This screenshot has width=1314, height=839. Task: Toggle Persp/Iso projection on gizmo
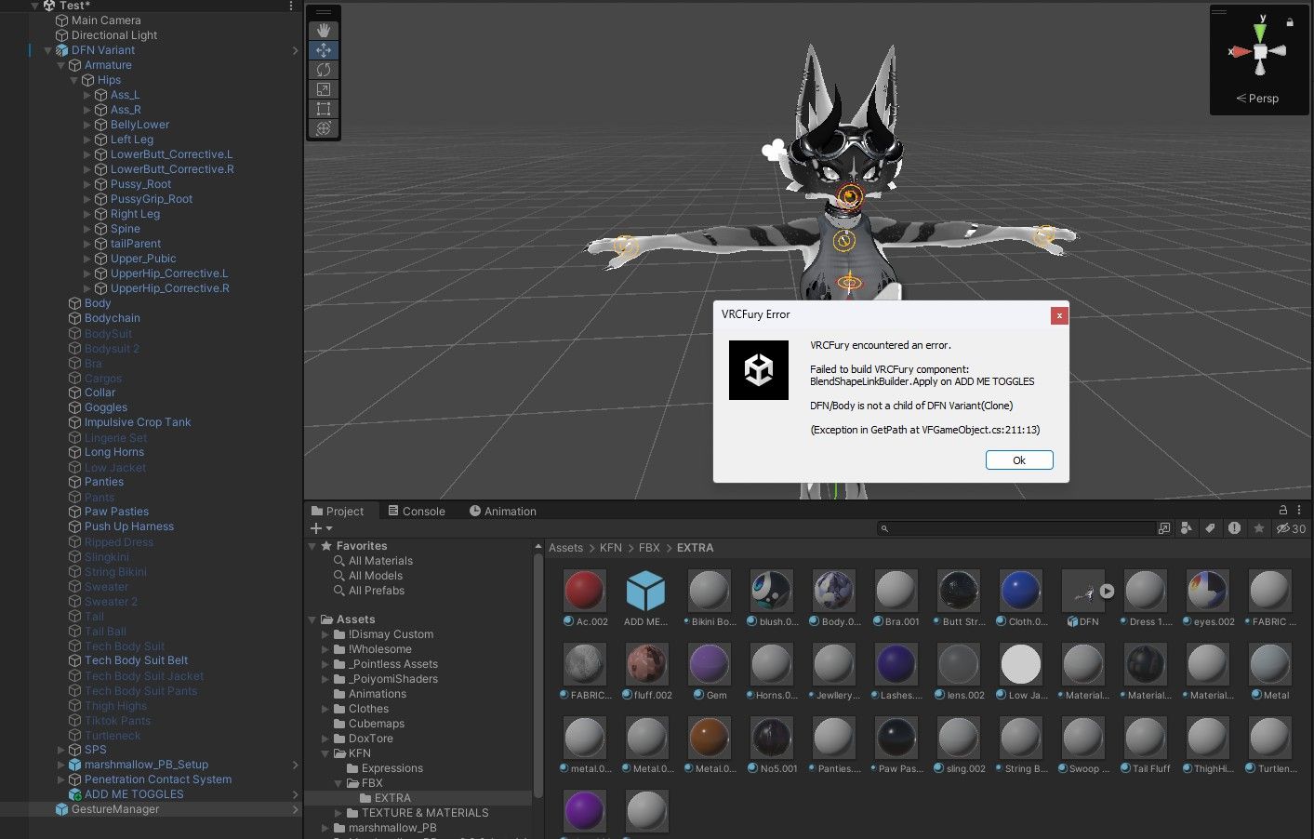pos(1257,99)
